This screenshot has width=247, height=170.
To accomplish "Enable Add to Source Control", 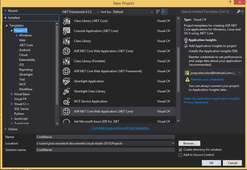I will coord(180,155).
